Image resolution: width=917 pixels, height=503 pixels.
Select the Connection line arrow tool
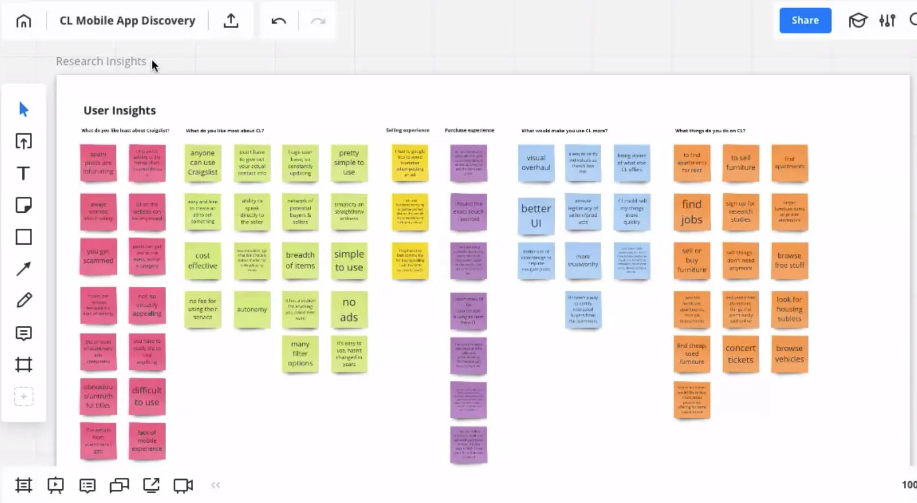[23, 268]
